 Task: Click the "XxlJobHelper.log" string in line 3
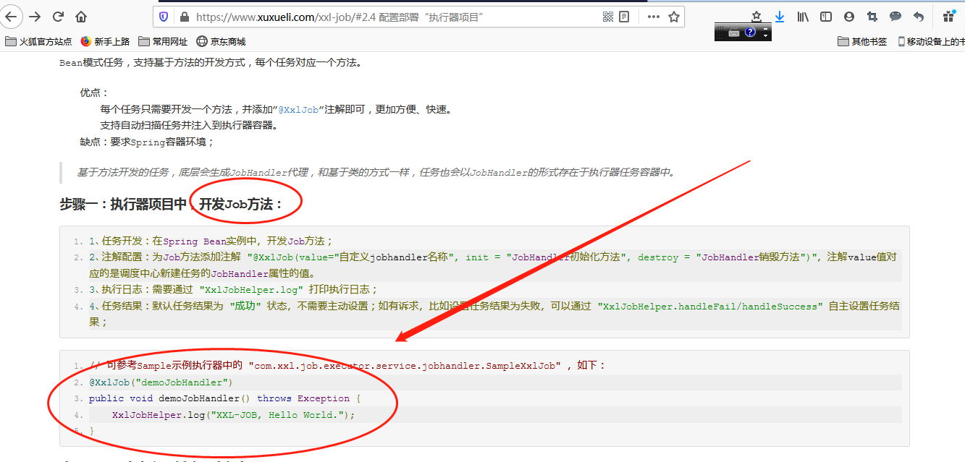[x=250, y=290]
